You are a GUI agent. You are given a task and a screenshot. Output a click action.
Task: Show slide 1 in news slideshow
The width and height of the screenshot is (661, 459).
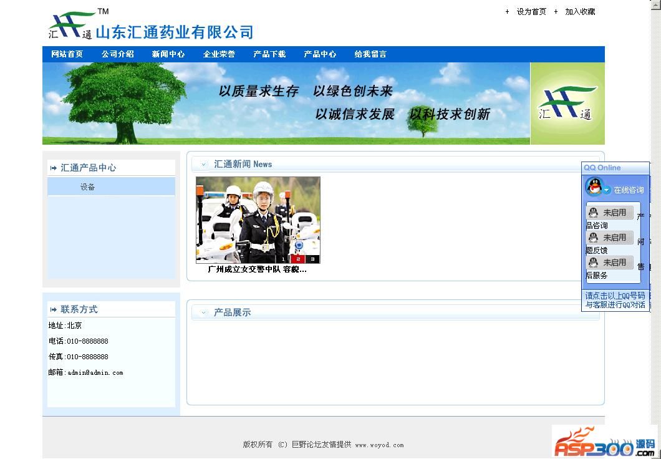click(x=283, y=259)
